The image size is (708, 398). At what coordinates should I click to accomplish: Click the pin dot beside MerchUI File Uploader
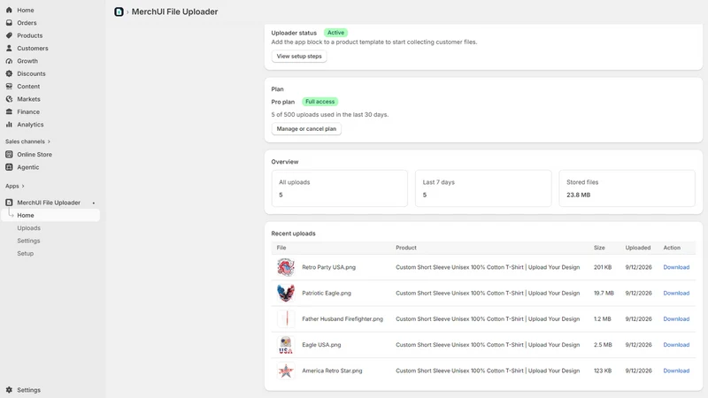point(94,203)
